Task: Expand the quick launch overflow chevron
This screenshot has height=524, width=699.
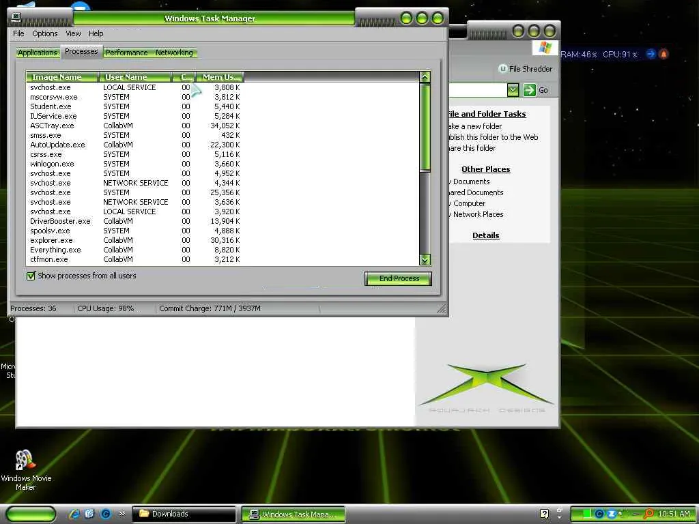Action: pos(122,513)
